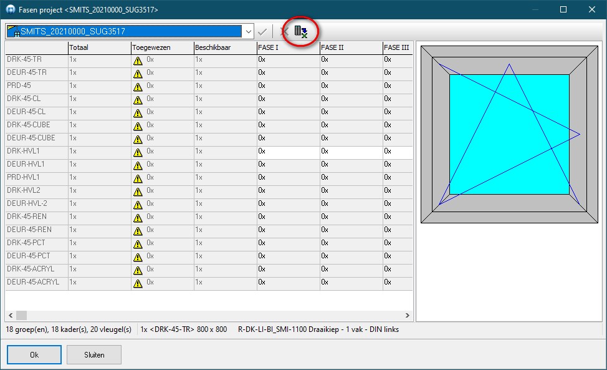
Task: Click the horizontal scrollbar right arrow
Action: coord(407,315)
